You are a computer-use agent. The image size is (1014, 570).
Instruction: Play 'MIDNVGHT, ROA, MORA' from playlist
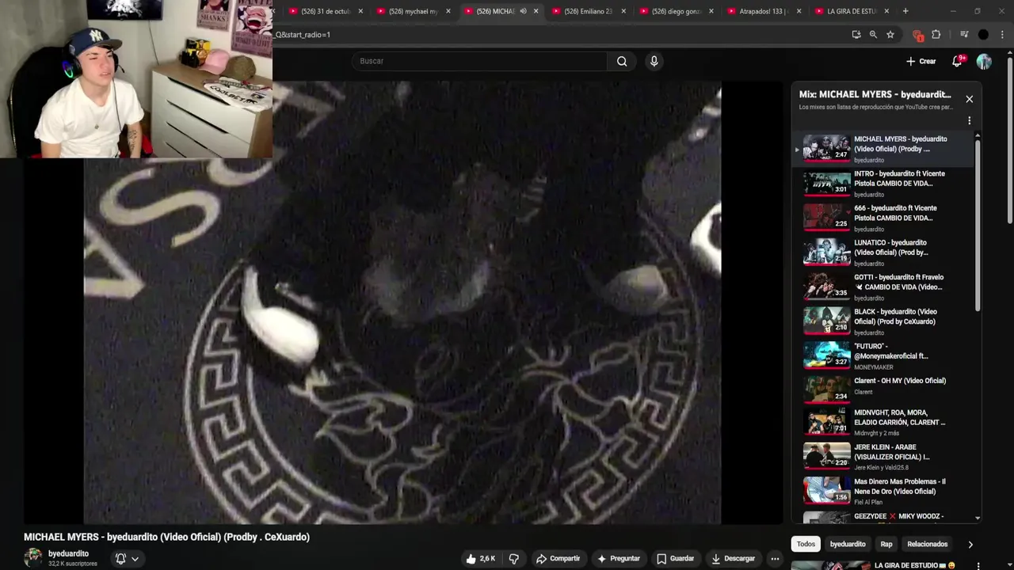[x=885, y=423]
